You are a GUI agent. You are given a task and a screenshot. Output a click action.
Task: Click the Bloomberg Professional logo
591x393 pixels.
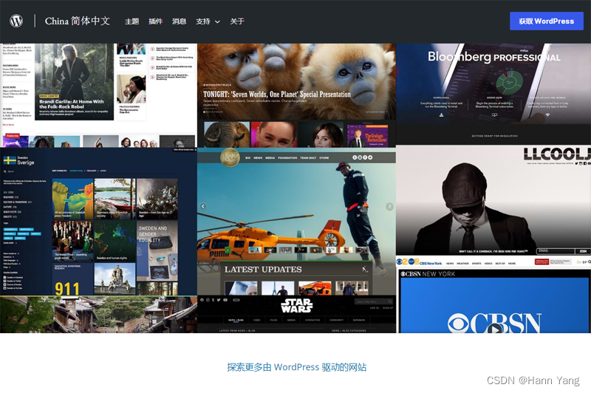pos(493,57)
